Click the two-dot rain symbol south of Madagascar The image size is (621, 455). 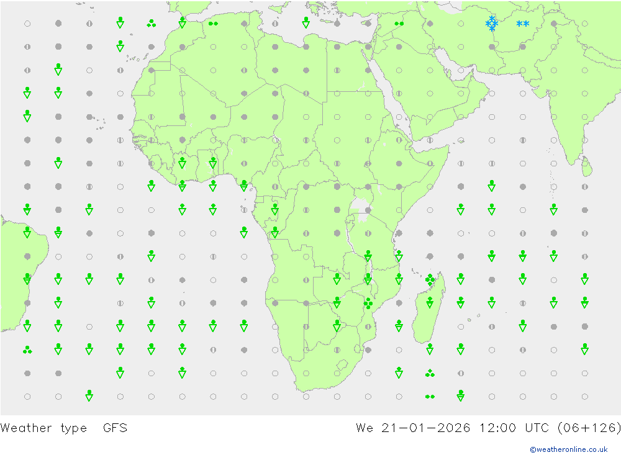[x=430, y=397]
